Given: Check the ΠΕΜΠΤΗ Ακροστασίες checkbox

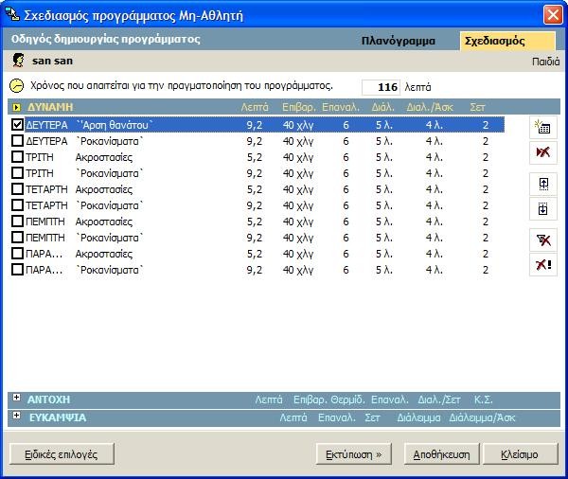Looking at the screenshot, I should pyautogui.click(x=17, y=221).
